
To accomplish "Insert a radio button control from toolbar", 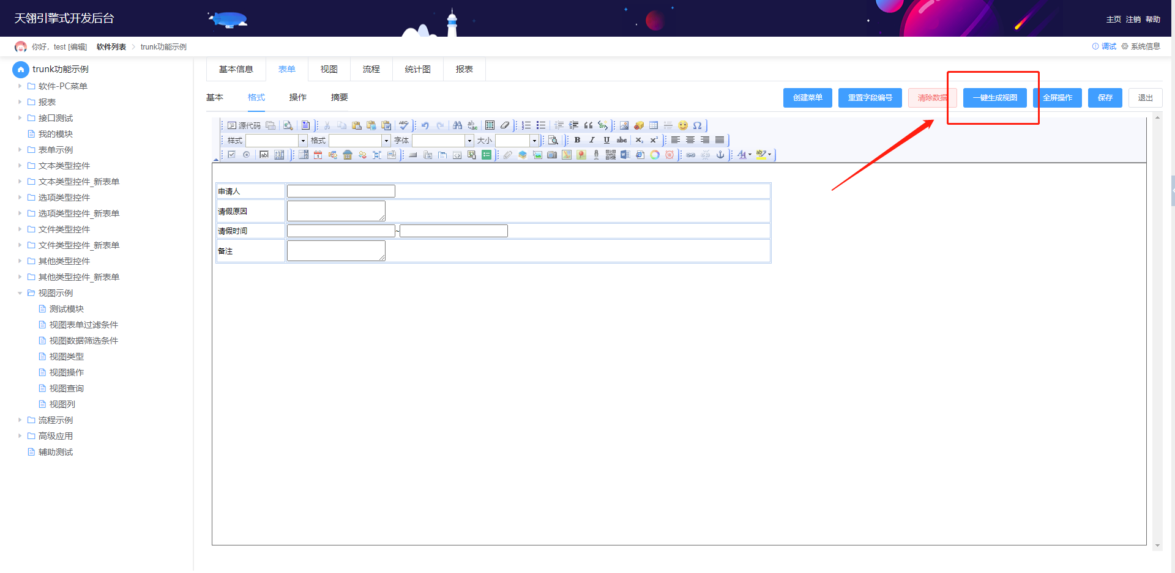I will pyautogui.click(x=247, y=155).
